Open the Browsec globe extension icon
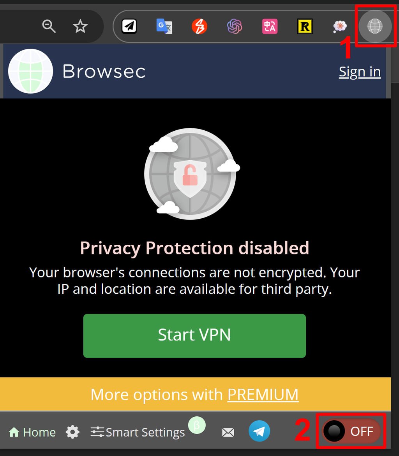Image resolution: width=399 pixels, height=456 pixels. click(375, 26)
